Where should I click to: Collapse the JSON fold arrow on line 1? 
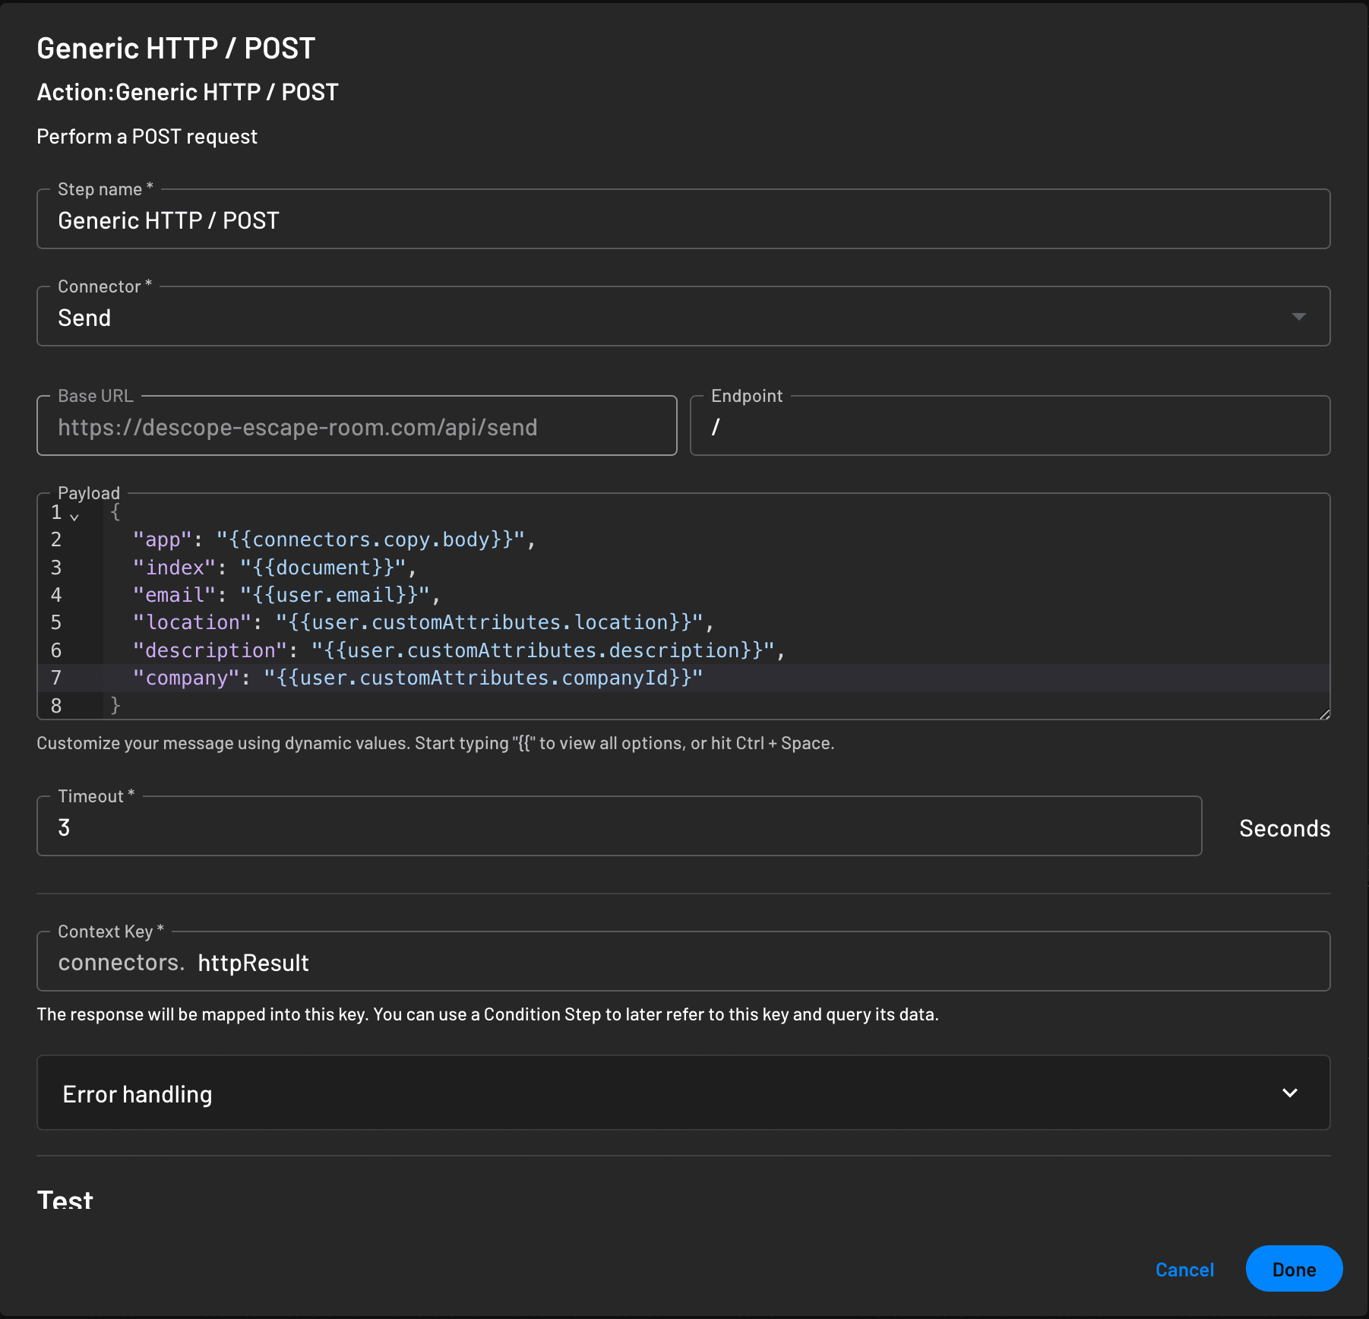click(x=74, y=517)
